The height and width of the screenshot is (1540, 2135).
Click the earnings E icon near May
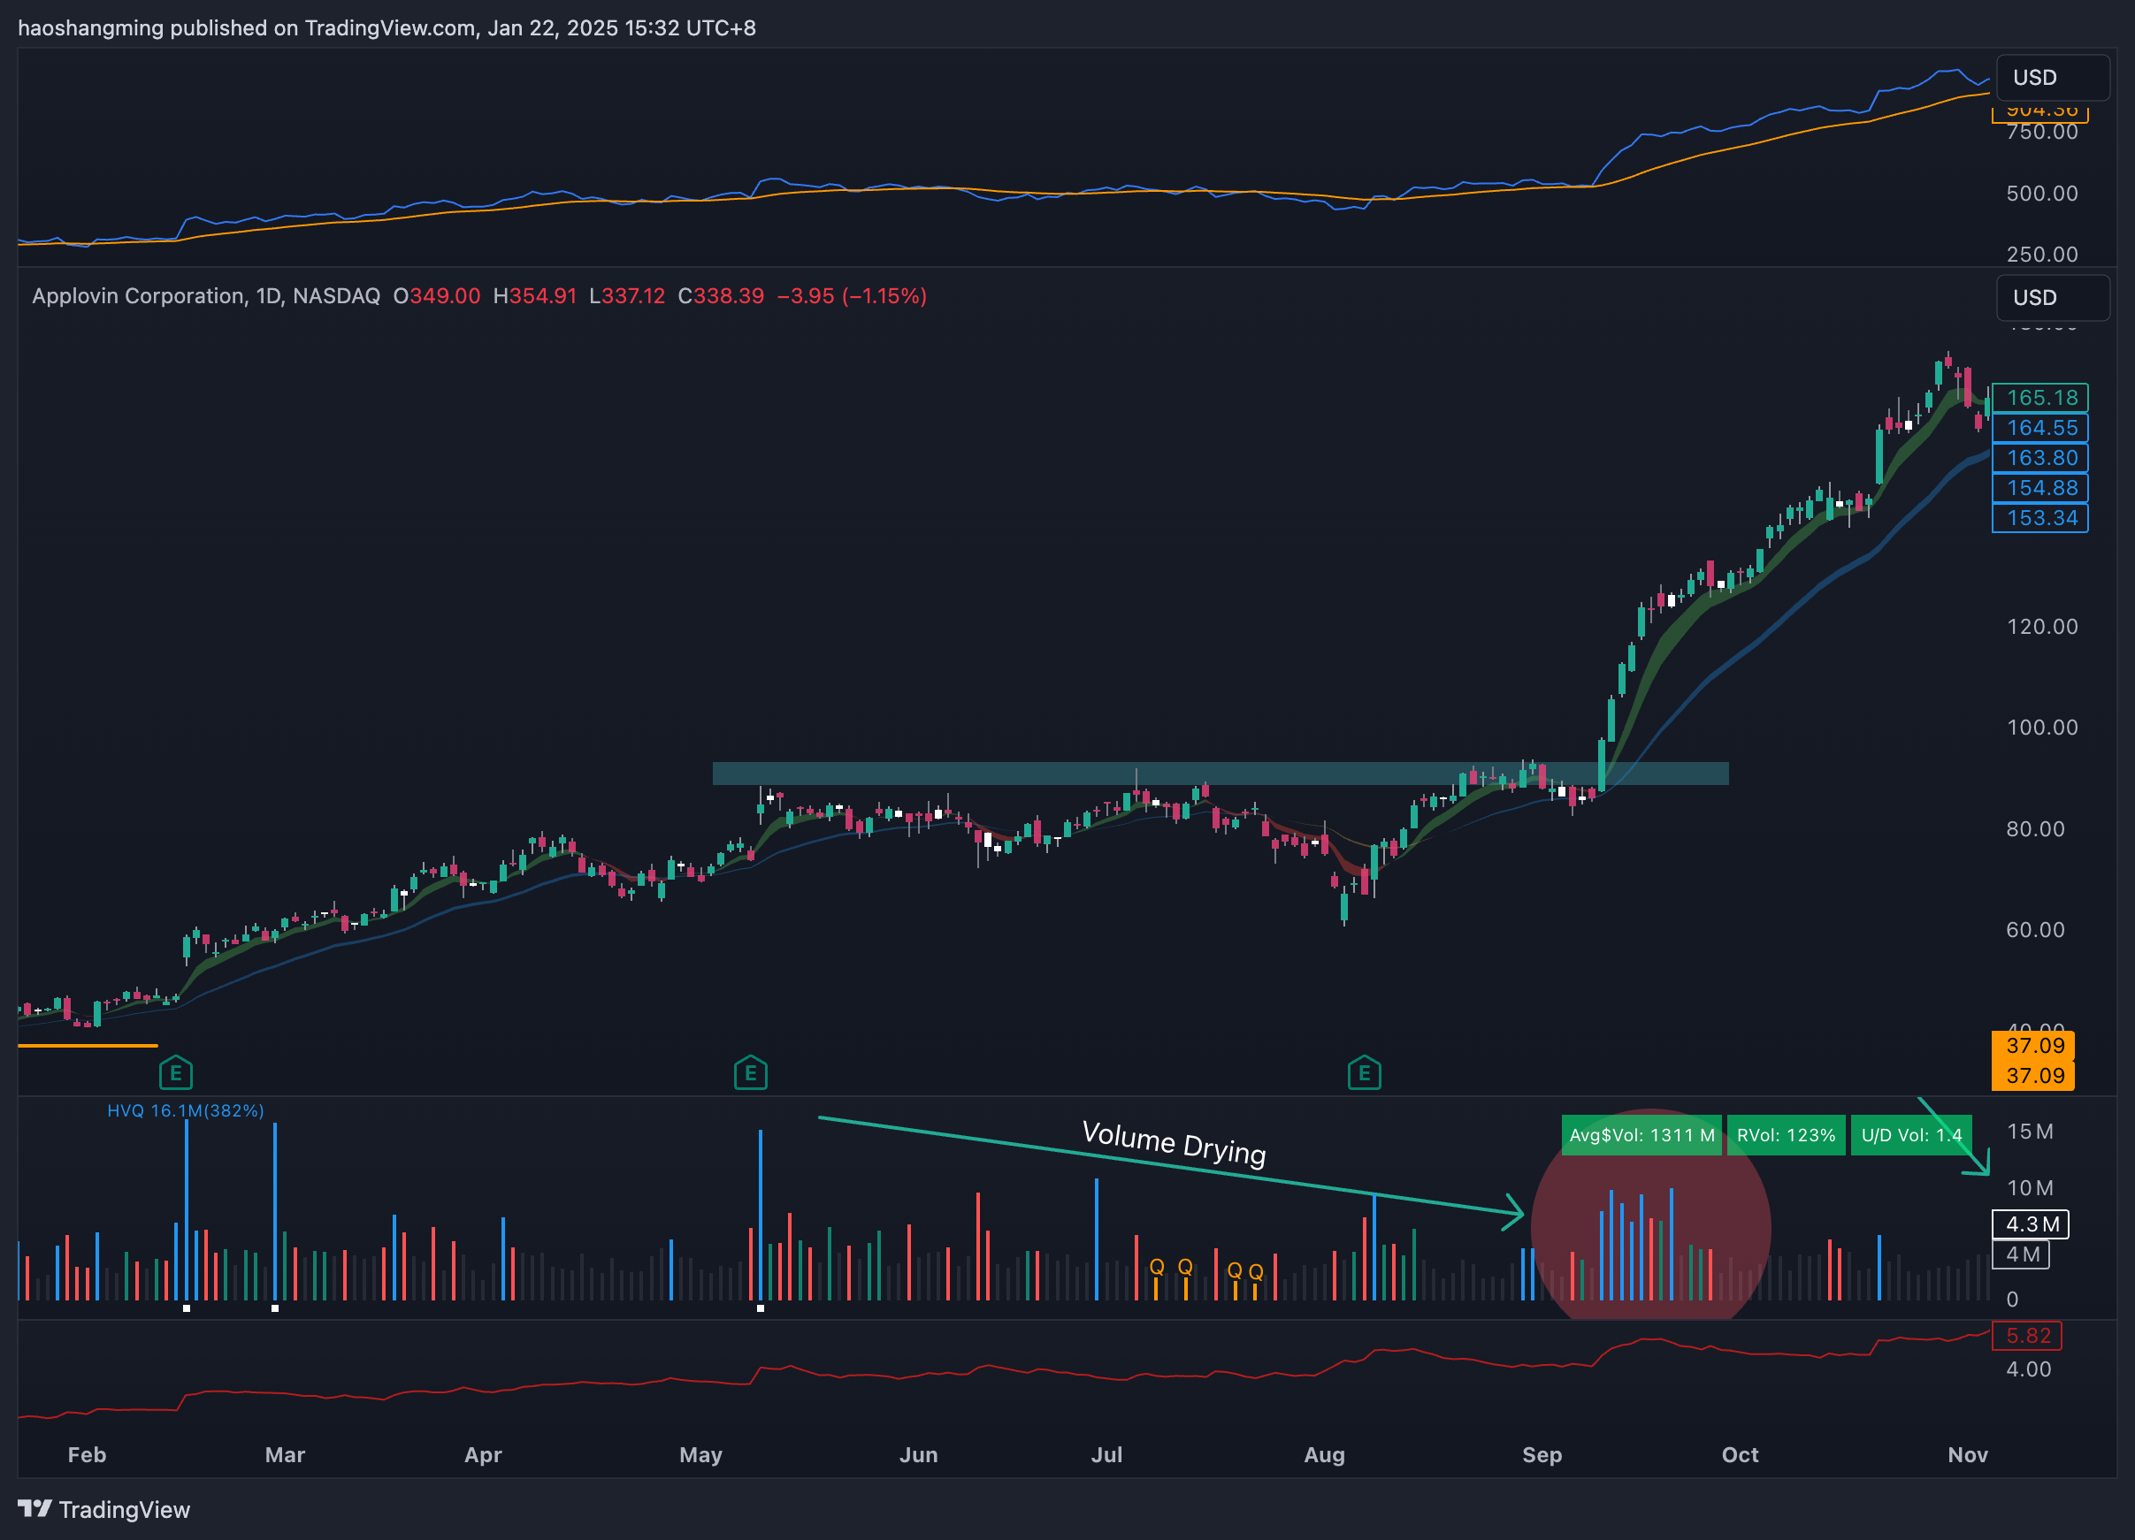750,1072
